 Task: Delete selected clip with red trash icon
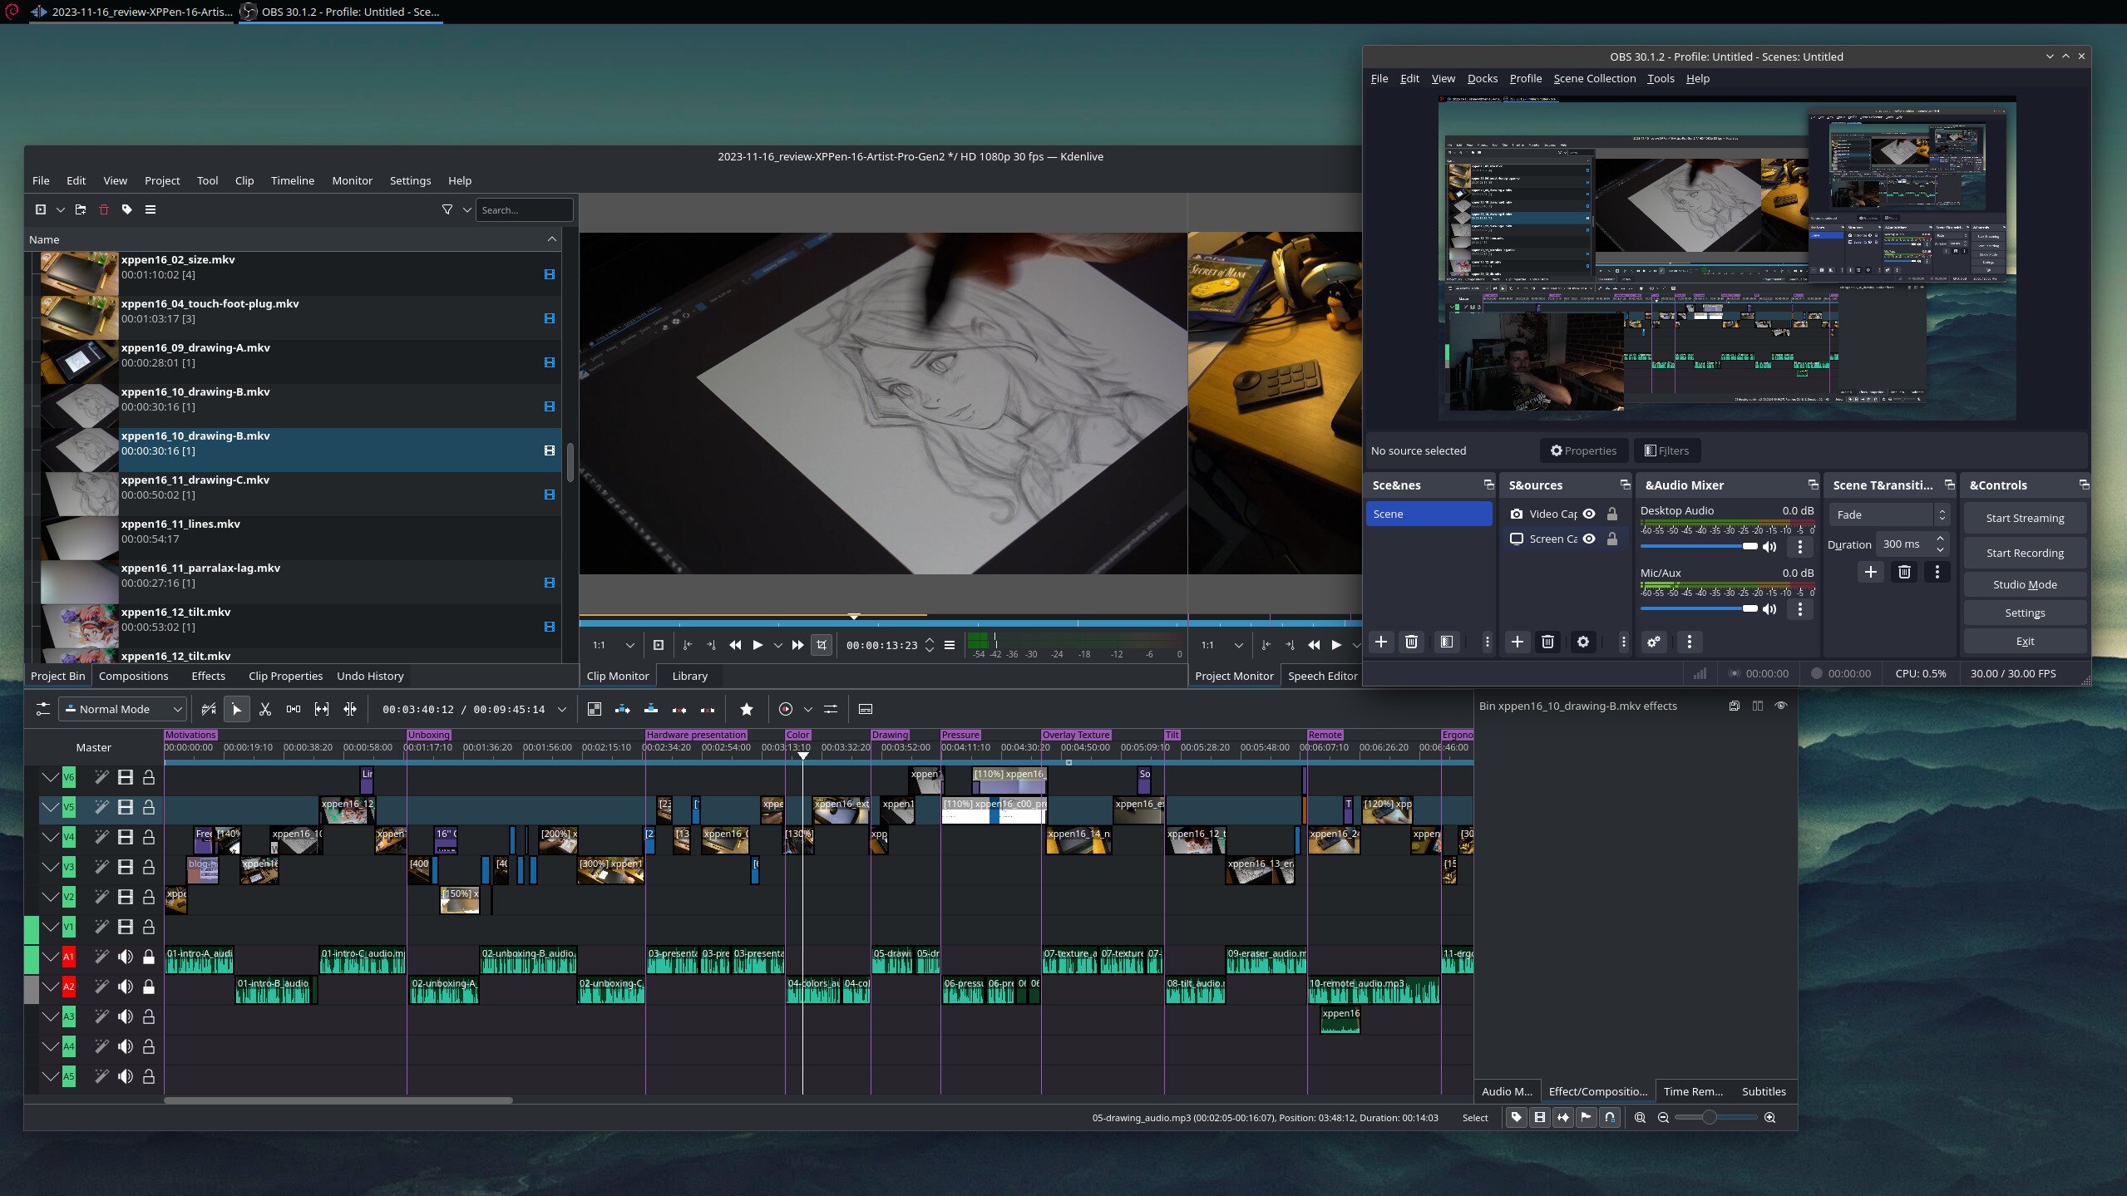[104, 209]
